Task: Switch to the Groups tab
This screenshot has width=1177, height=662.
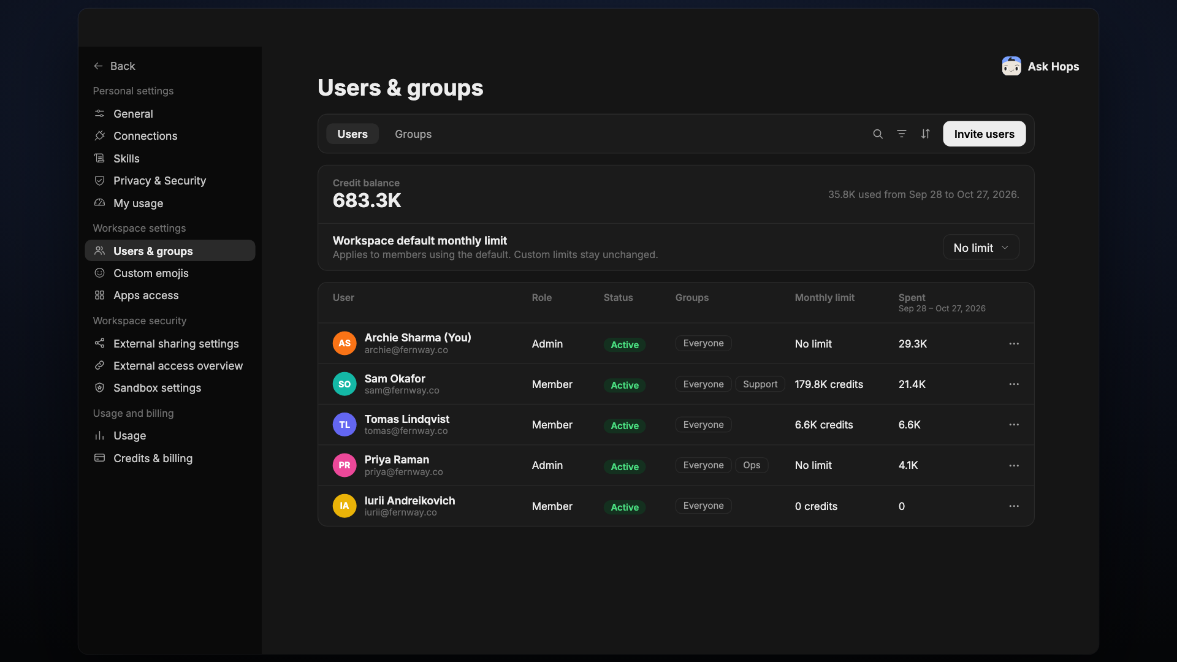Action: coord(413,134)
